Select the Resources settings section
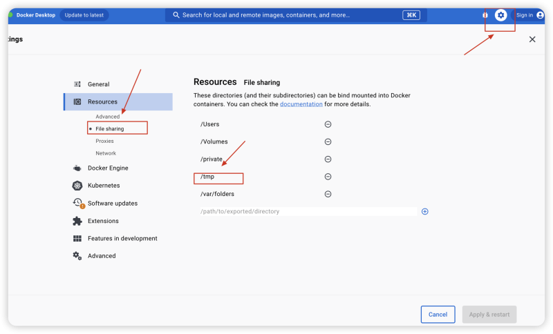The height and width of the screenshot is (334, 553). 102,101
